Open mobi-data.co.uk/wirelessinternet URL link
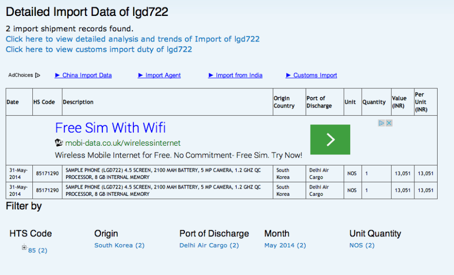 click(x=123, y=143)
